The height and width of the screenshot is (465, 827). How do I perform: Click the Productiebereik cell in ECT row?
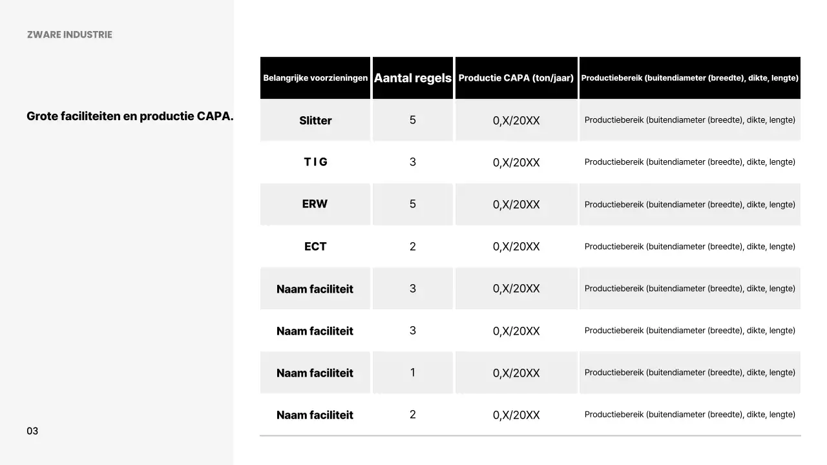coord(689,247)
